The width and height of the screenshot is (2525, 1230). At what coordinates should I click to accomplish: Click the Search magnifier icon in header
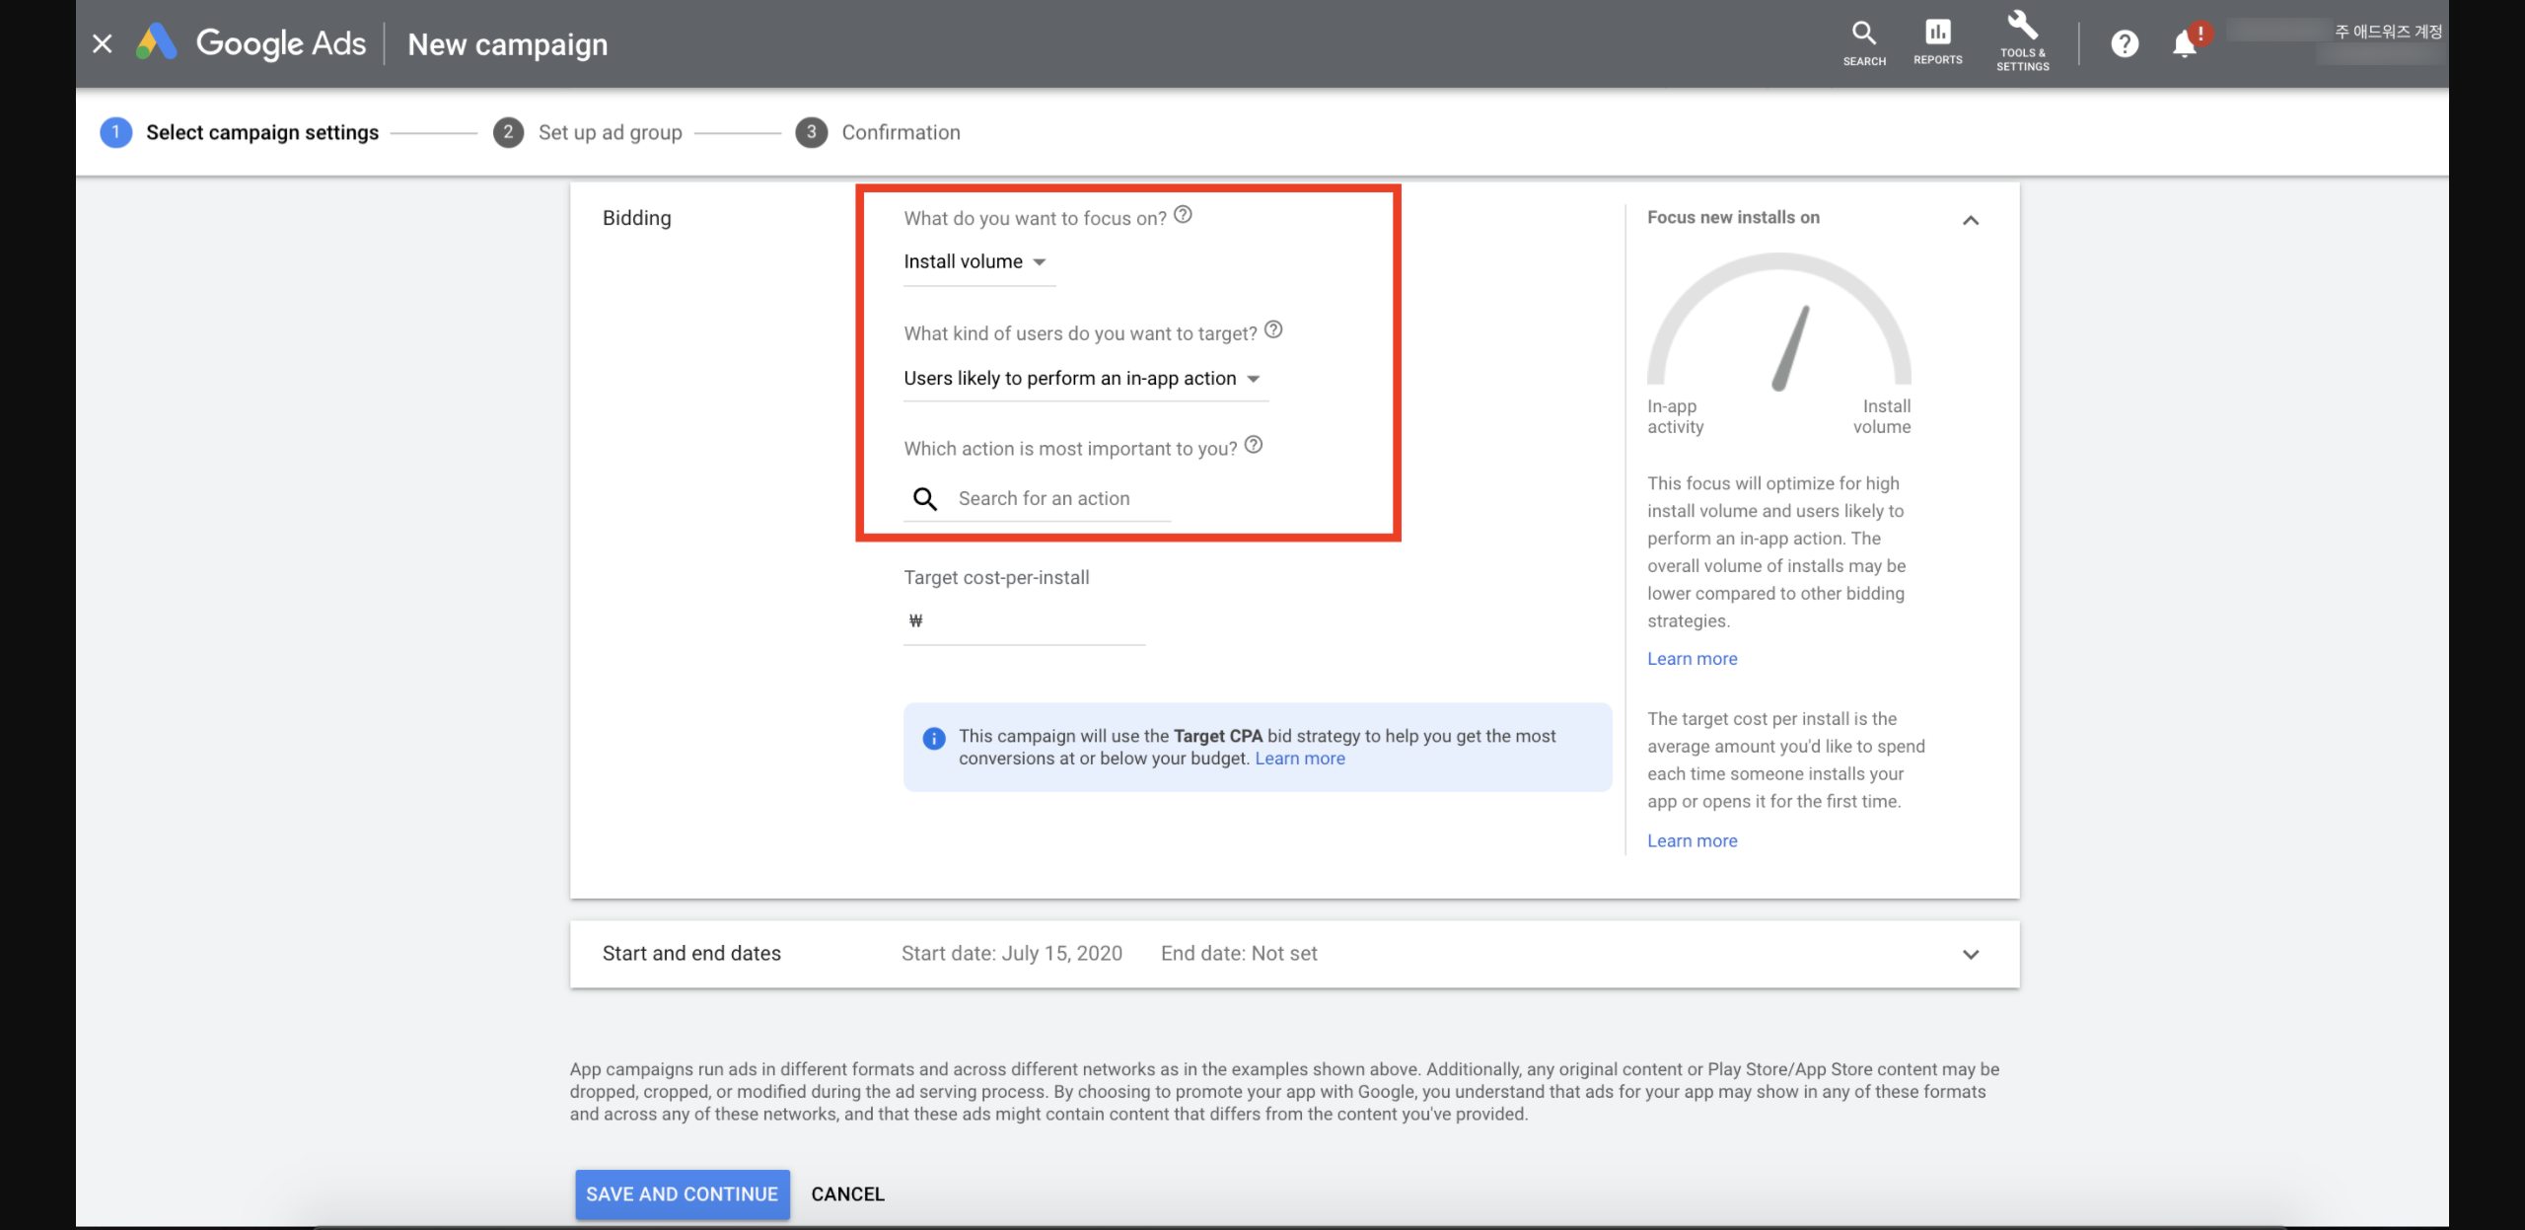tap(1863, 35)
